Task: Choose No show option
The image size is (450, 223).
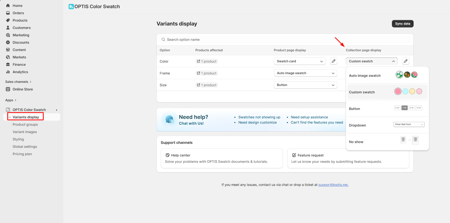Action: click(x=387, y=142)
